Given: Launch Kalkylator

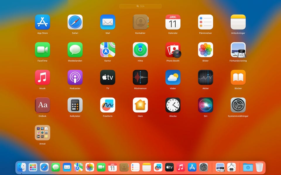Looking at the screenshot, I should coord(75,105).
